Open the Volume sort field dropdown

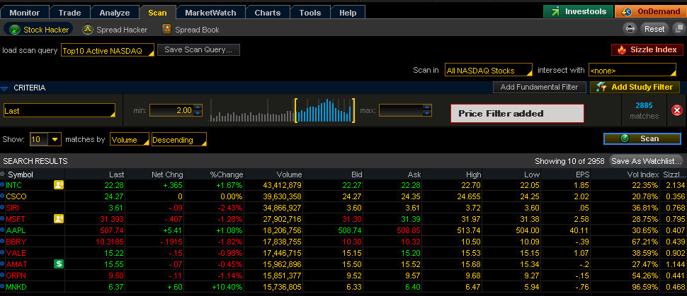coord(129,139)
